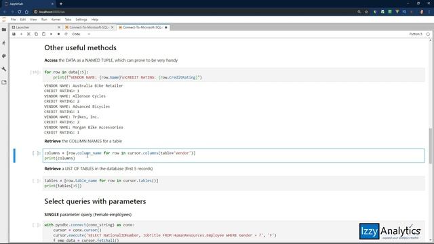
Task: Open the File menu
Action: coord(14,20)
